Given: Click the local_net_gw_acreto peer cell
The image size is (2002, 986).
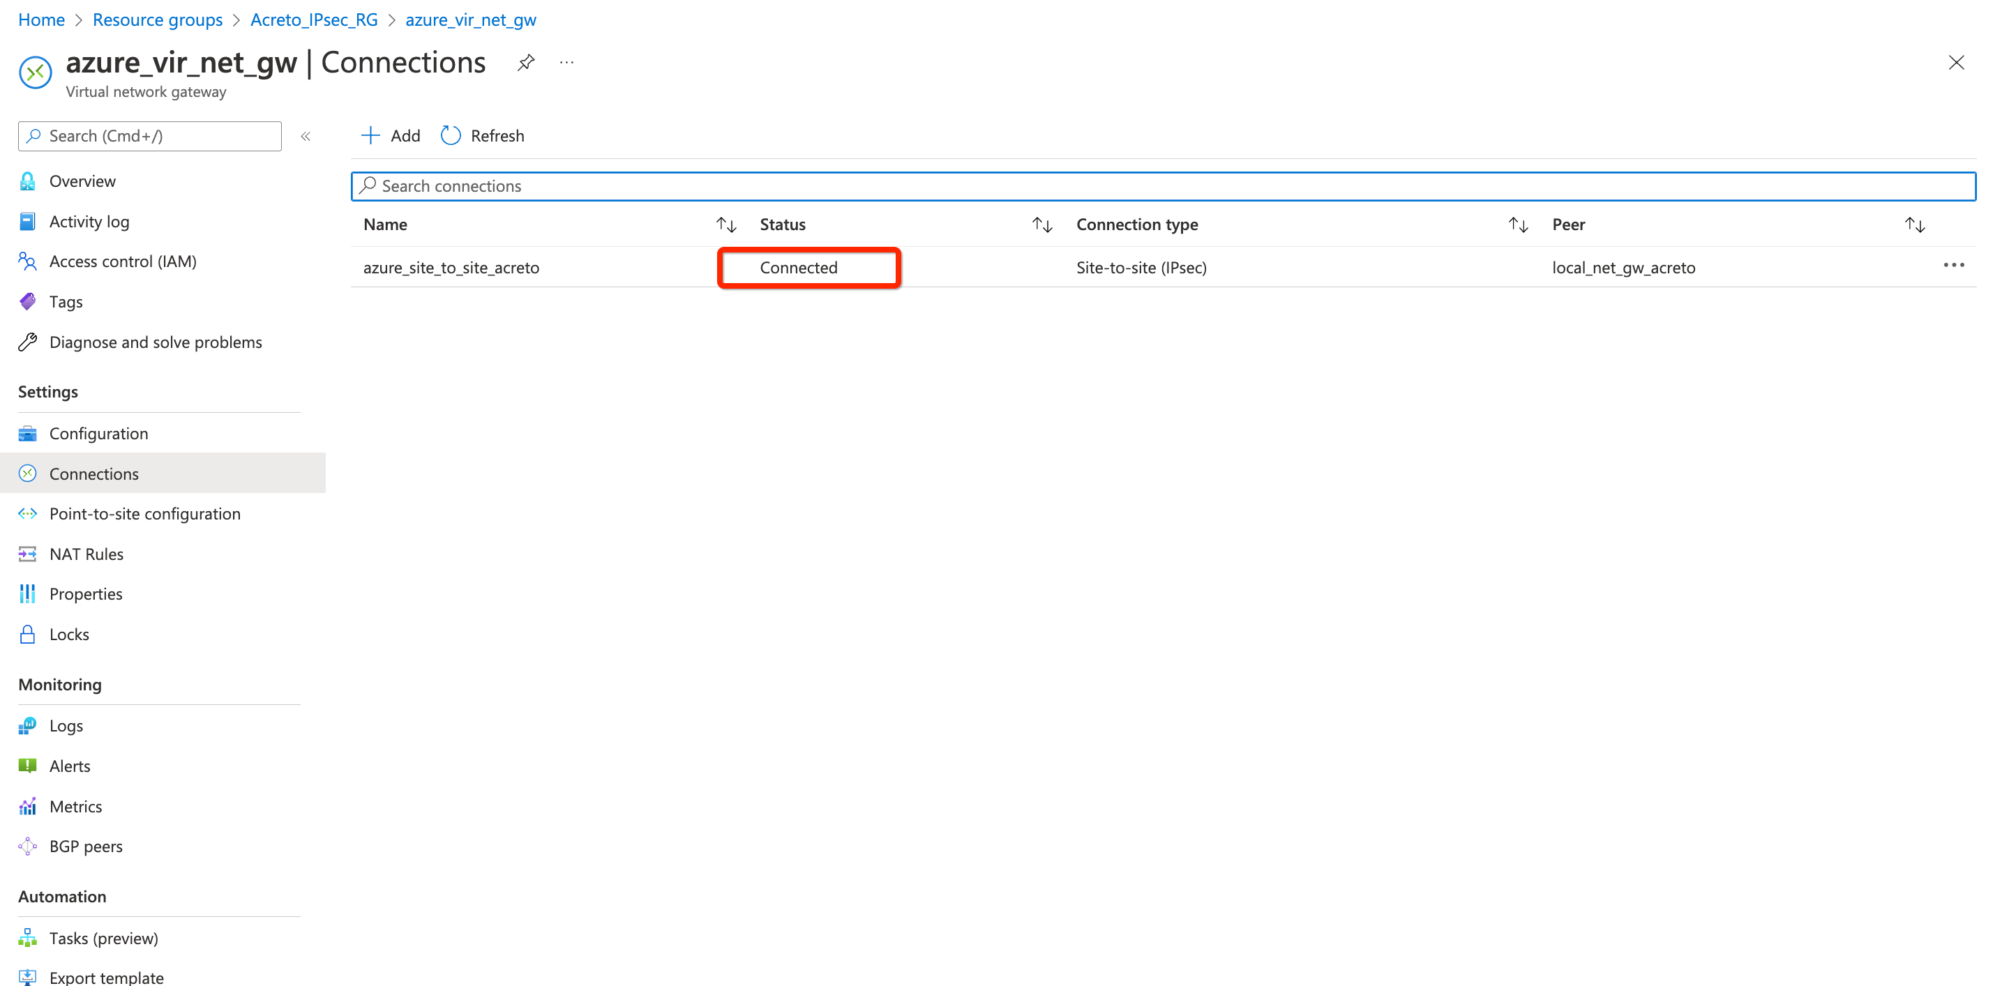Looking at the screenshot, I should [x=1623, y=267].
